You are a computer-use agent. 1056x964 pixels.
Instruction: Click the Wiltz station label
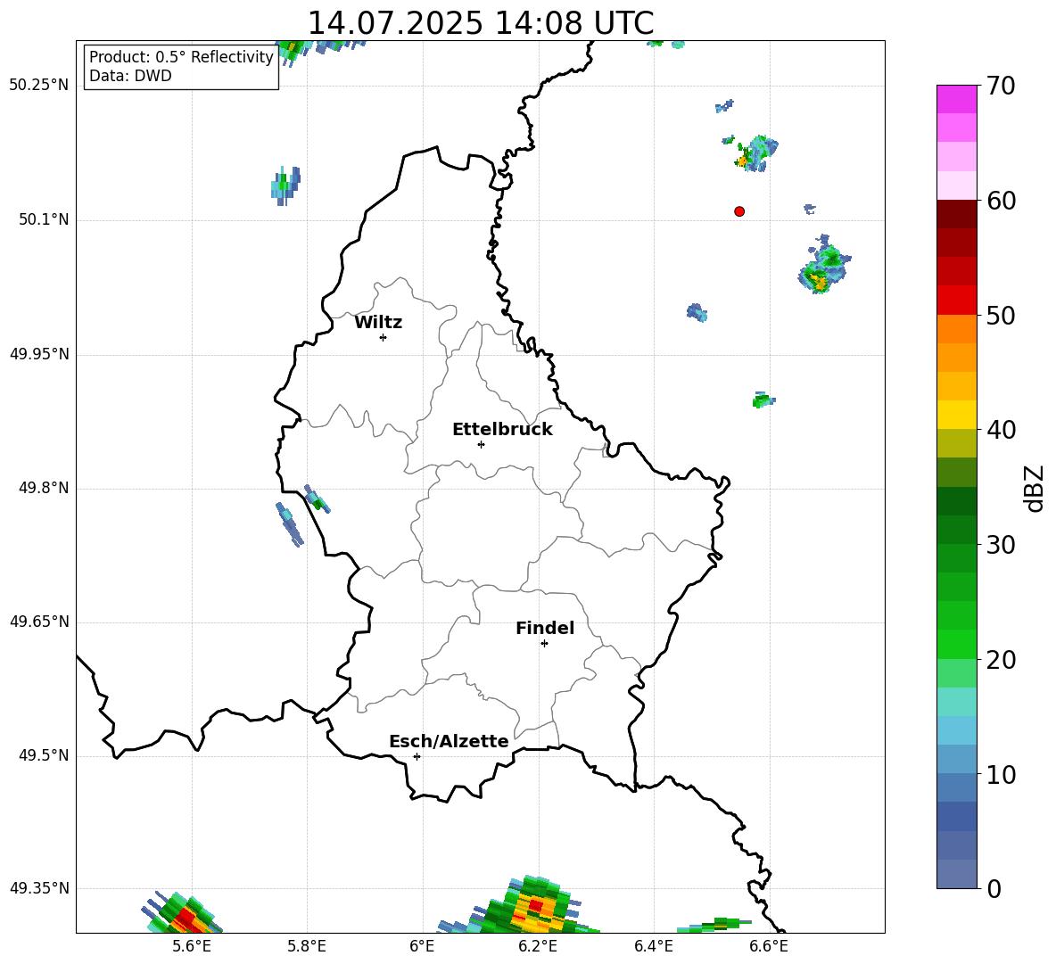click(378, 323)
